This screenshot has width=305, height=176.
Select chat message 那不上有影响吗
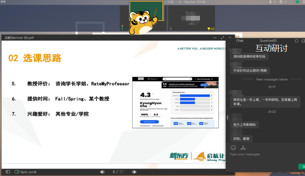click(x=245, y=125)
